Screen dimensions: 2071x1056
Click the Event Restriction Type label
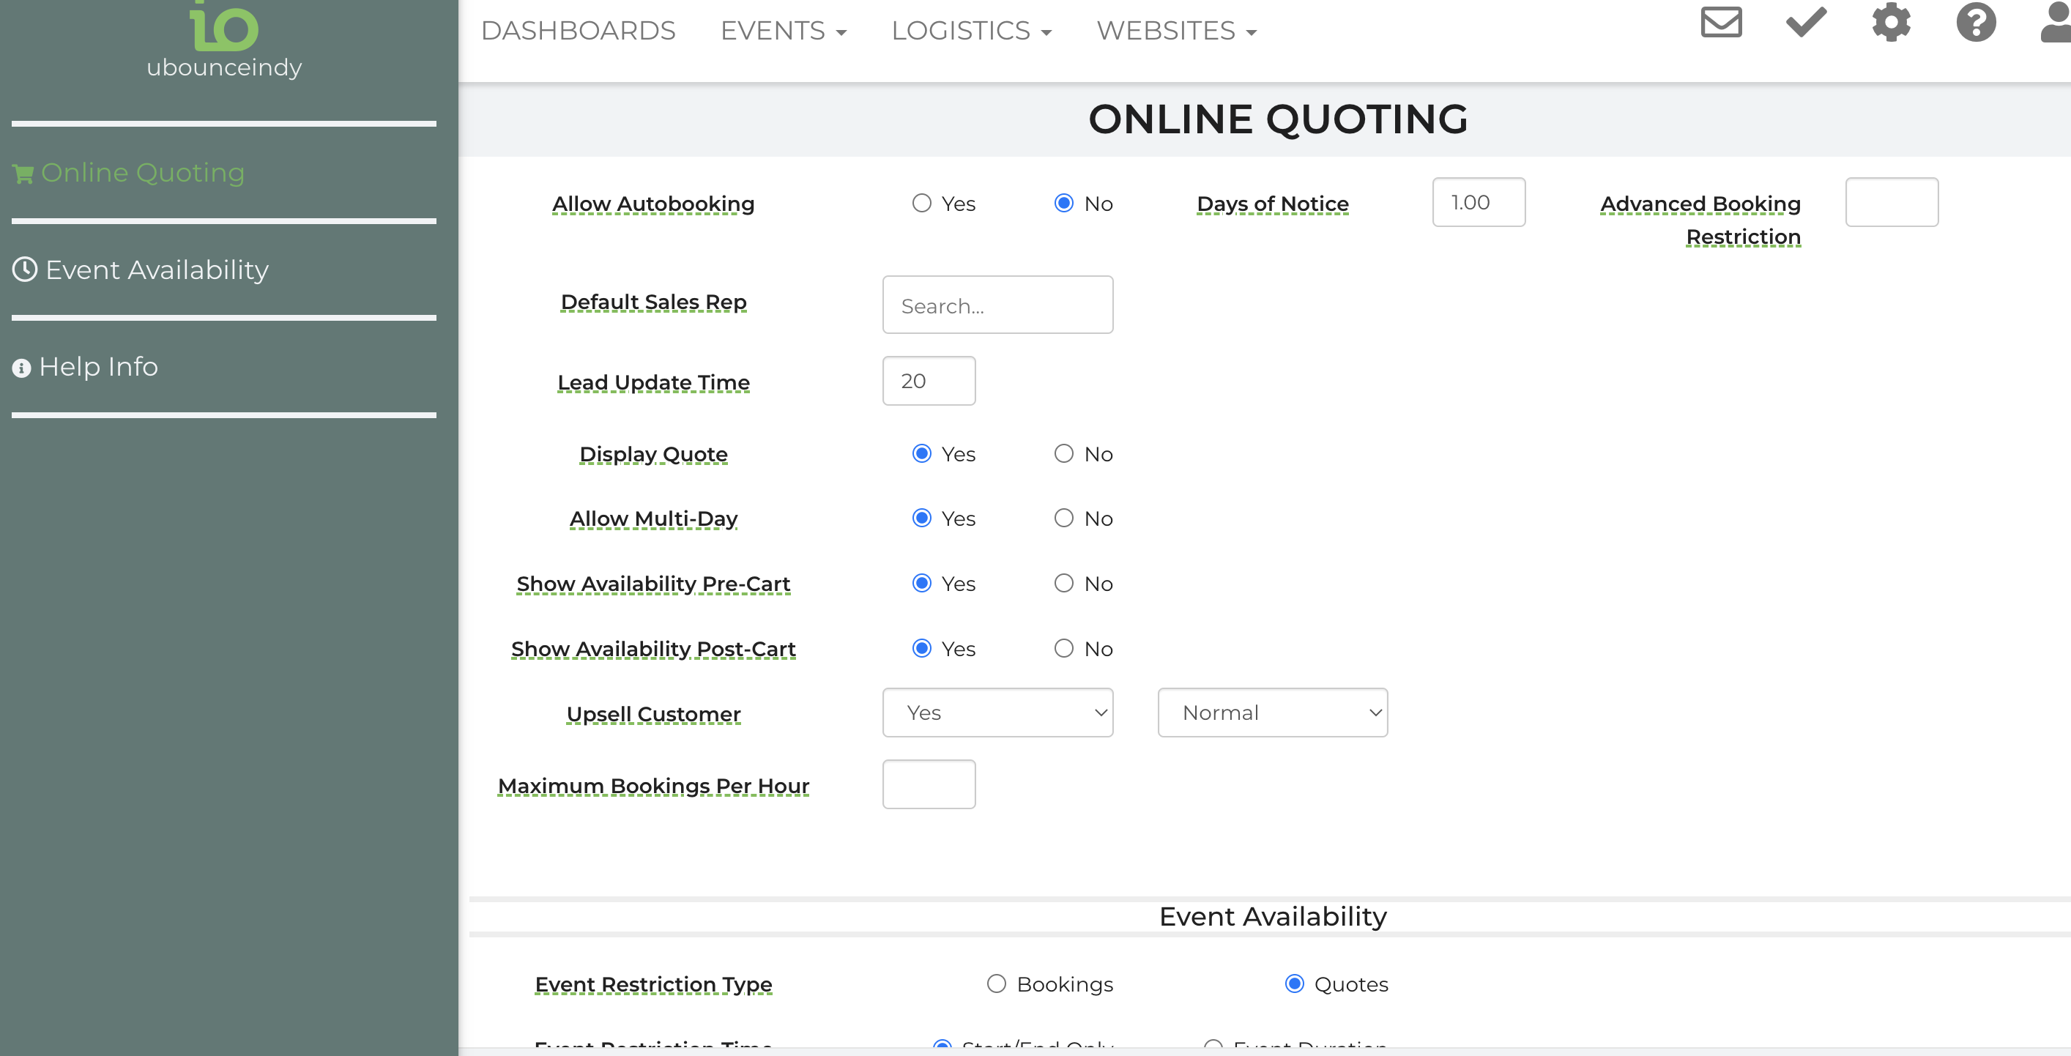coord(654,984)
